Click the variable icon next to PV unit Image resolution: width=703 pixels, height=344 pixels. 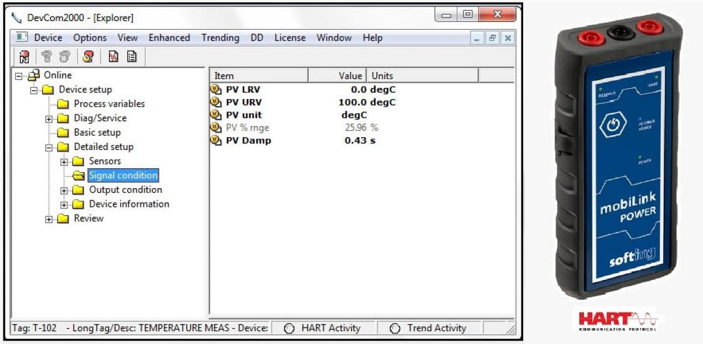215,115
